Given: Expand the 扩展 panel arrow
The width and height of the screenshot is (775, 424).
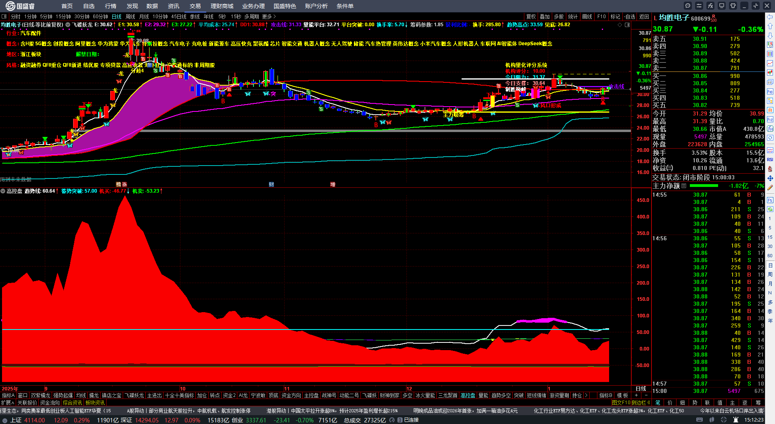Looking at the screenshot, I should (8, 403).
